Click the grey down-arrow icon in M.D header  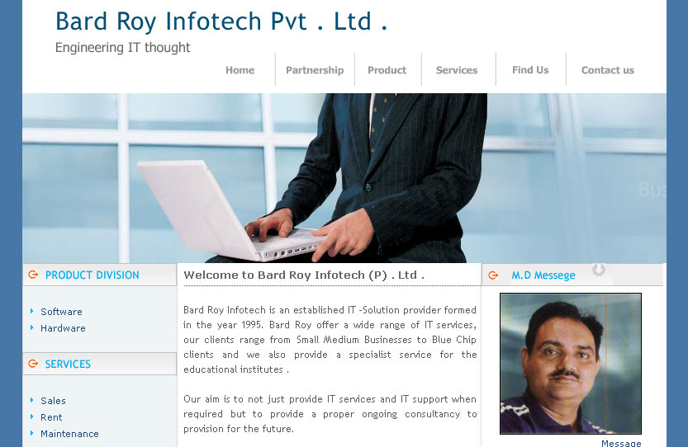[x=599, y=270]
